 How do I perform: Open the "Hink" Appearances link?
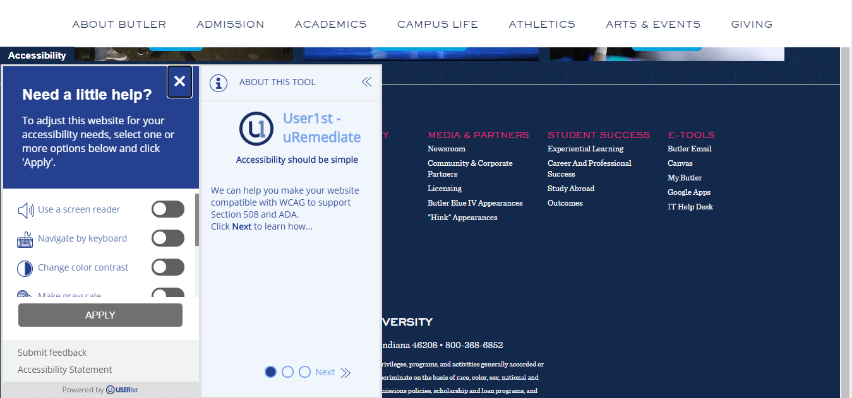[462, 218]
